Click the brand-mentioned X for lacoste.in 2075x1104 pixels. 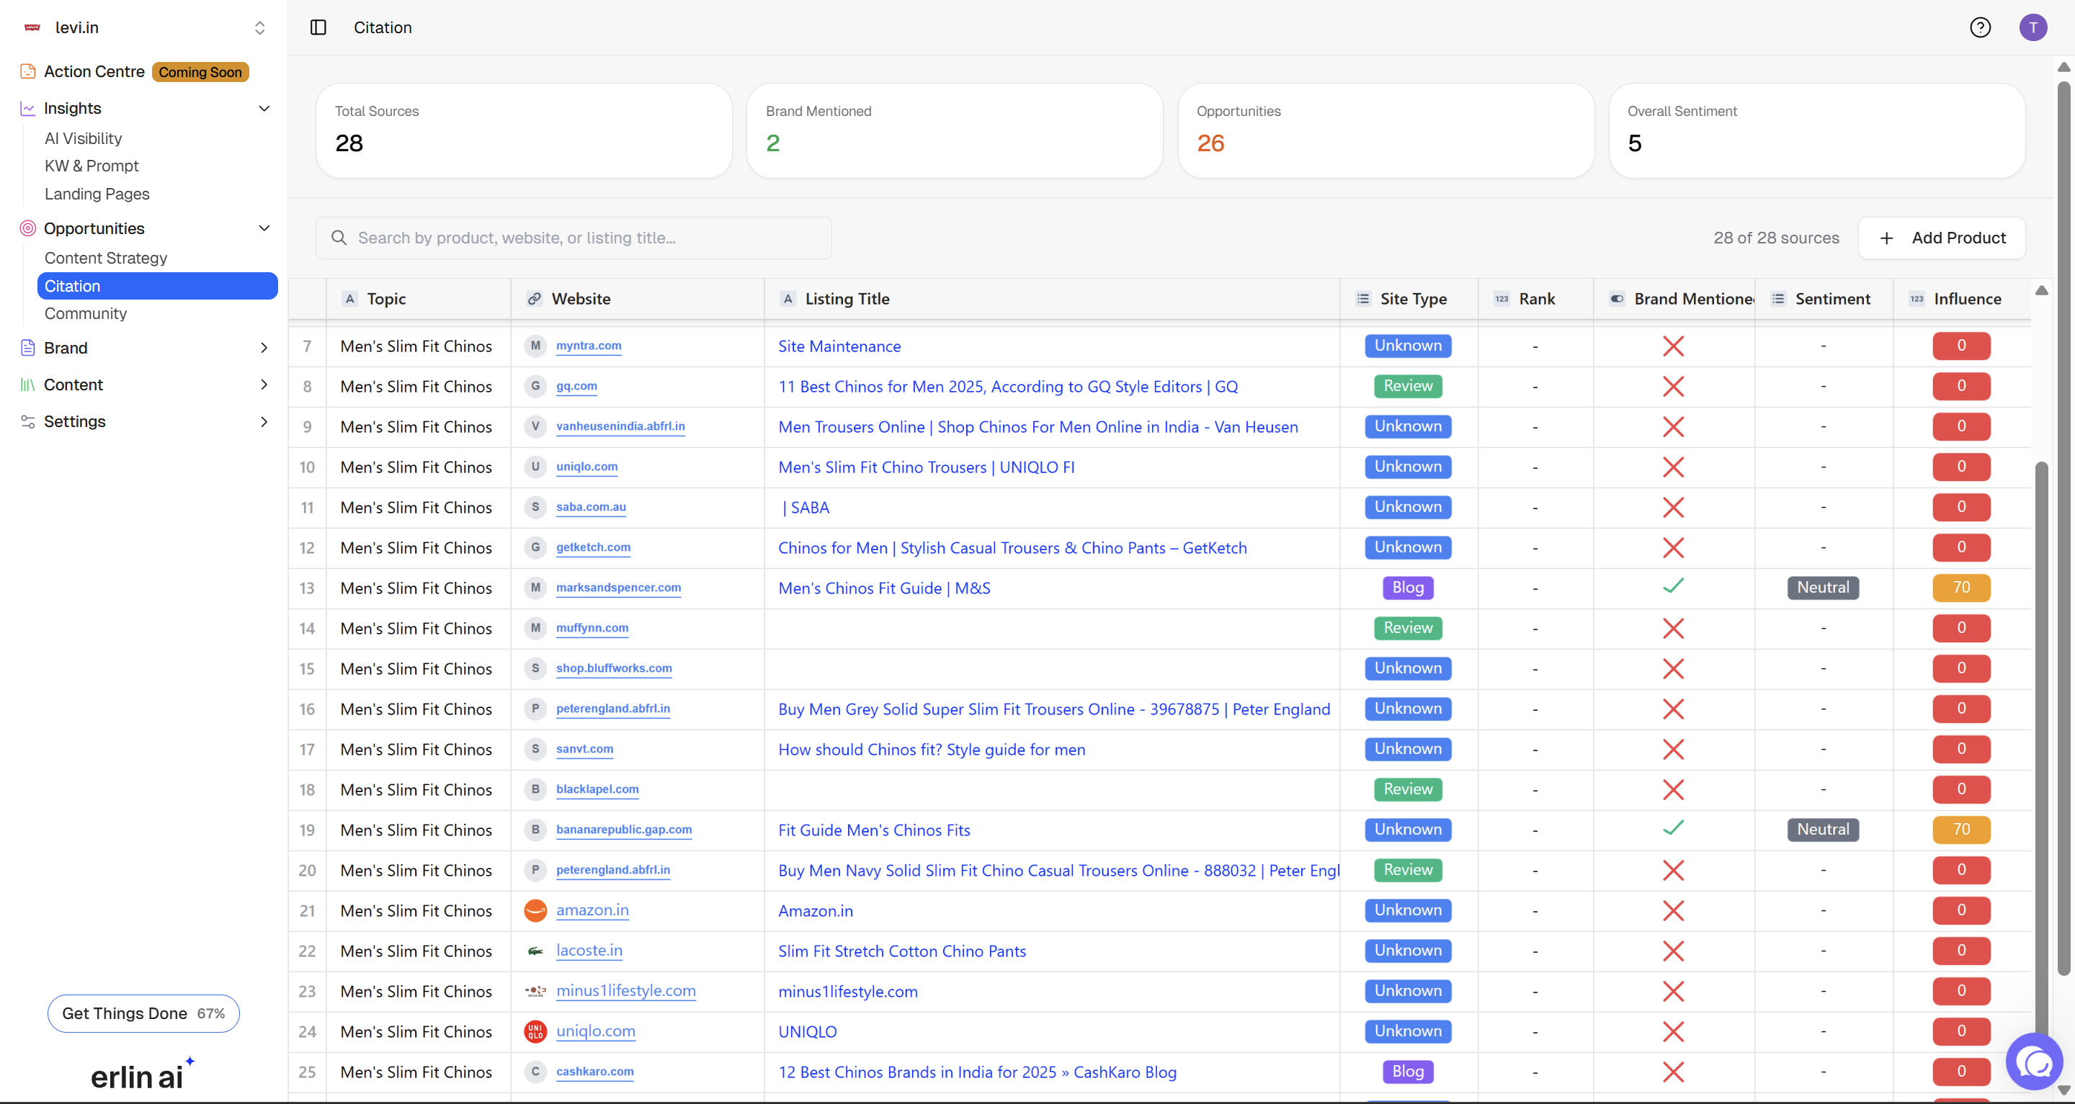pyautogui.click(x=1673, y=951)
